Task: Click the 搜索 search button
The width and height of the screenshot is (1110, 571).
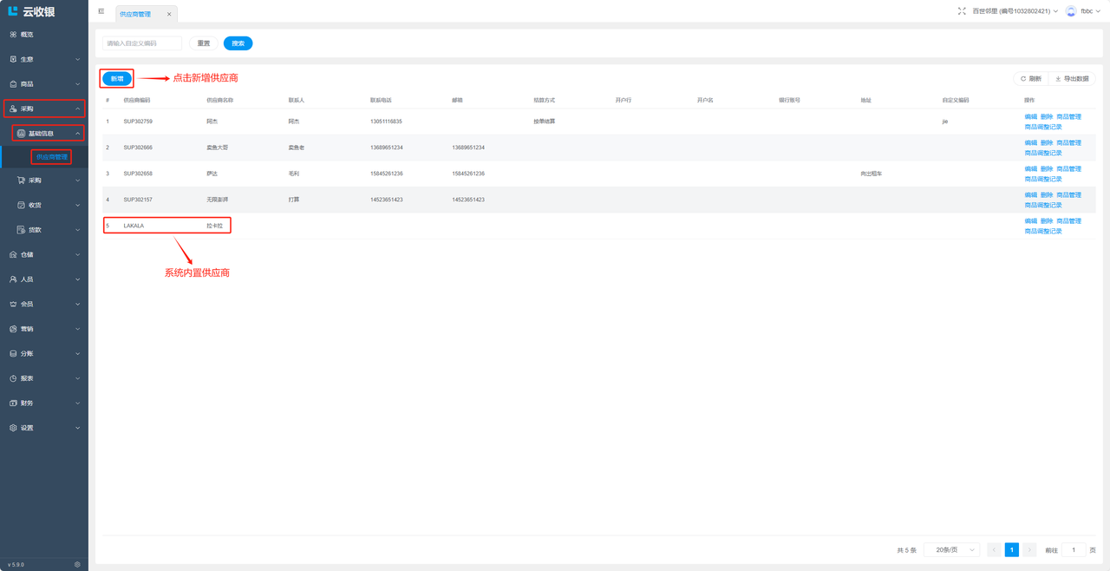Action: click(x=238, y=43)
